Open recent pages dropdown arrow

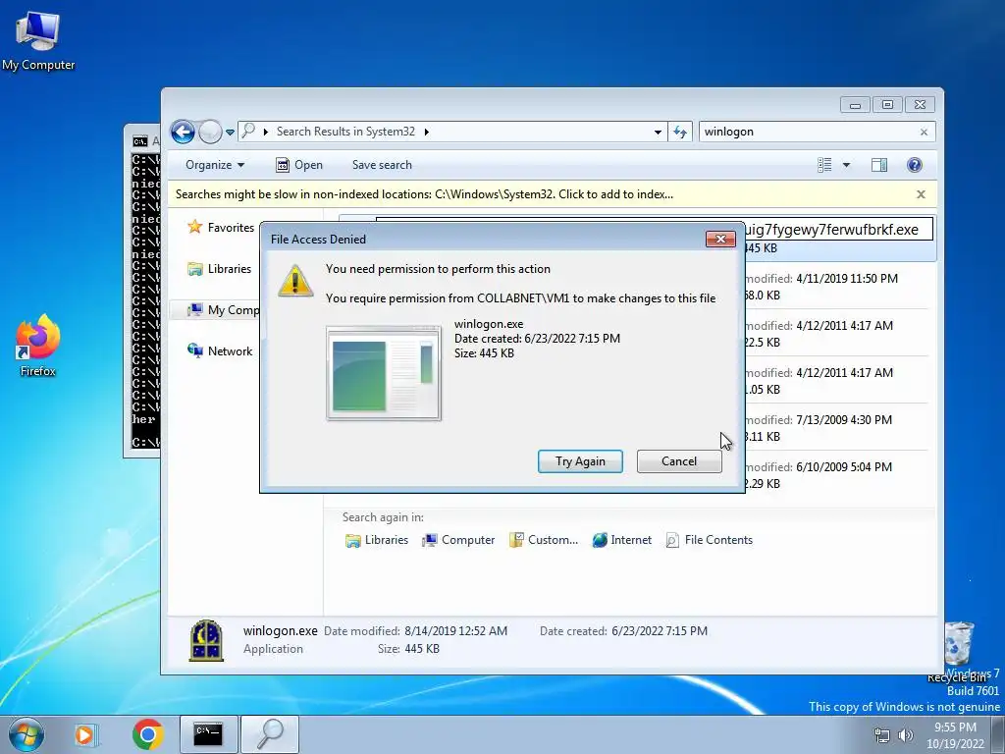coord(230,133)
